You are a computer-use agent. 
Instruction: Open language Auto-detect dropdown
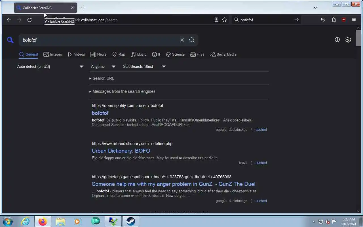point(50,66)
